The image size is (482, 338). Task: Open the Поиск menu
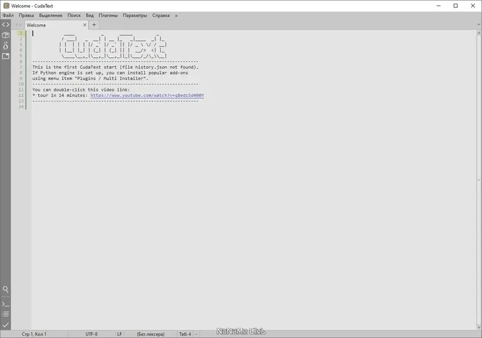click(74, 15)
